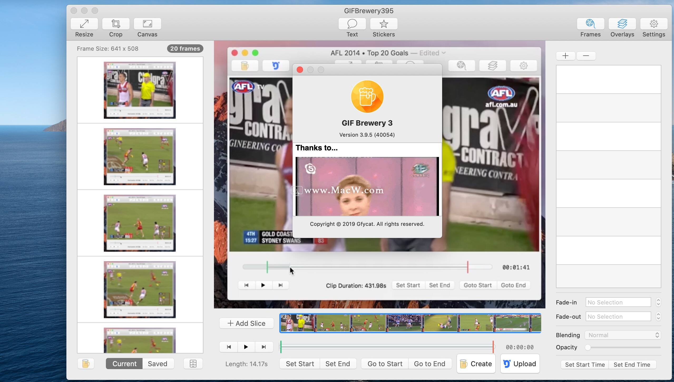Select the Crop tool

coord(116,24)
